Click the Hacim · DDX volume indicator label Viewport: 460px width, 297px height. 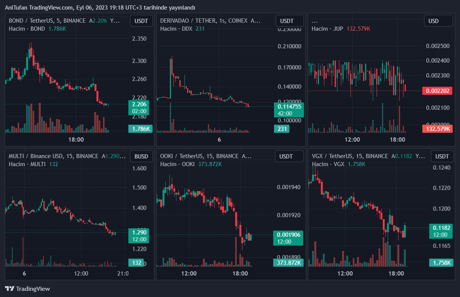[x=176, y=29]
